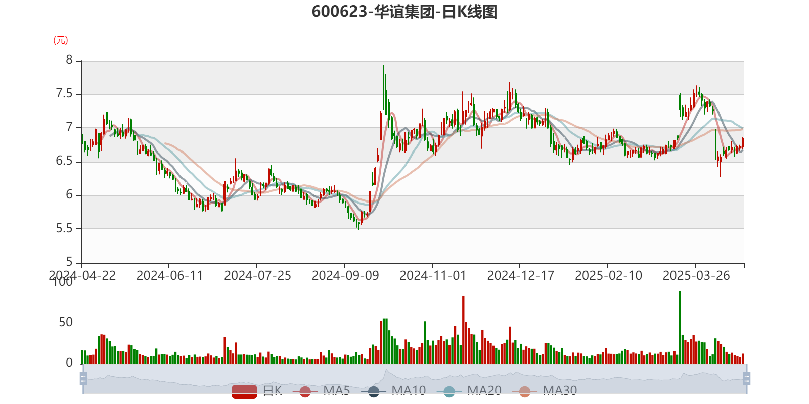
Task: Click the chart title 600623-华谊集团-日K线图
Action: tap(404, 12)
